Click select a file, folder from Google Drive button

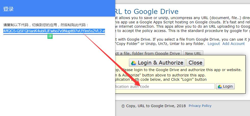click(x=148, y=53)
